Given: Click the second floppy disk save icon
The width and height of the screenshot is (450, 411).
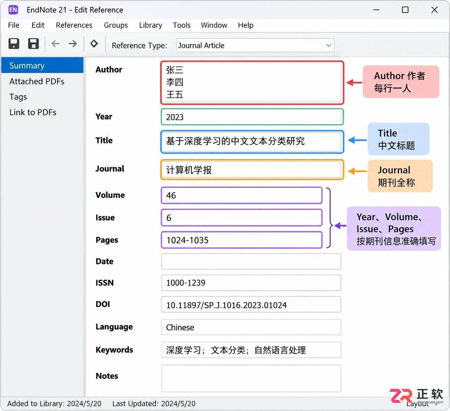Looking at the screenshot, I should 33,44.
